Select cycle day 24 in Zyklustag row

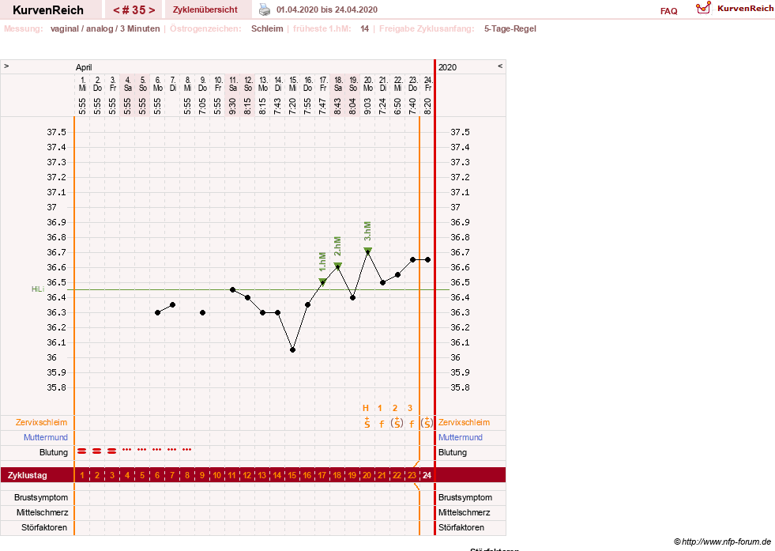point(427,475)
